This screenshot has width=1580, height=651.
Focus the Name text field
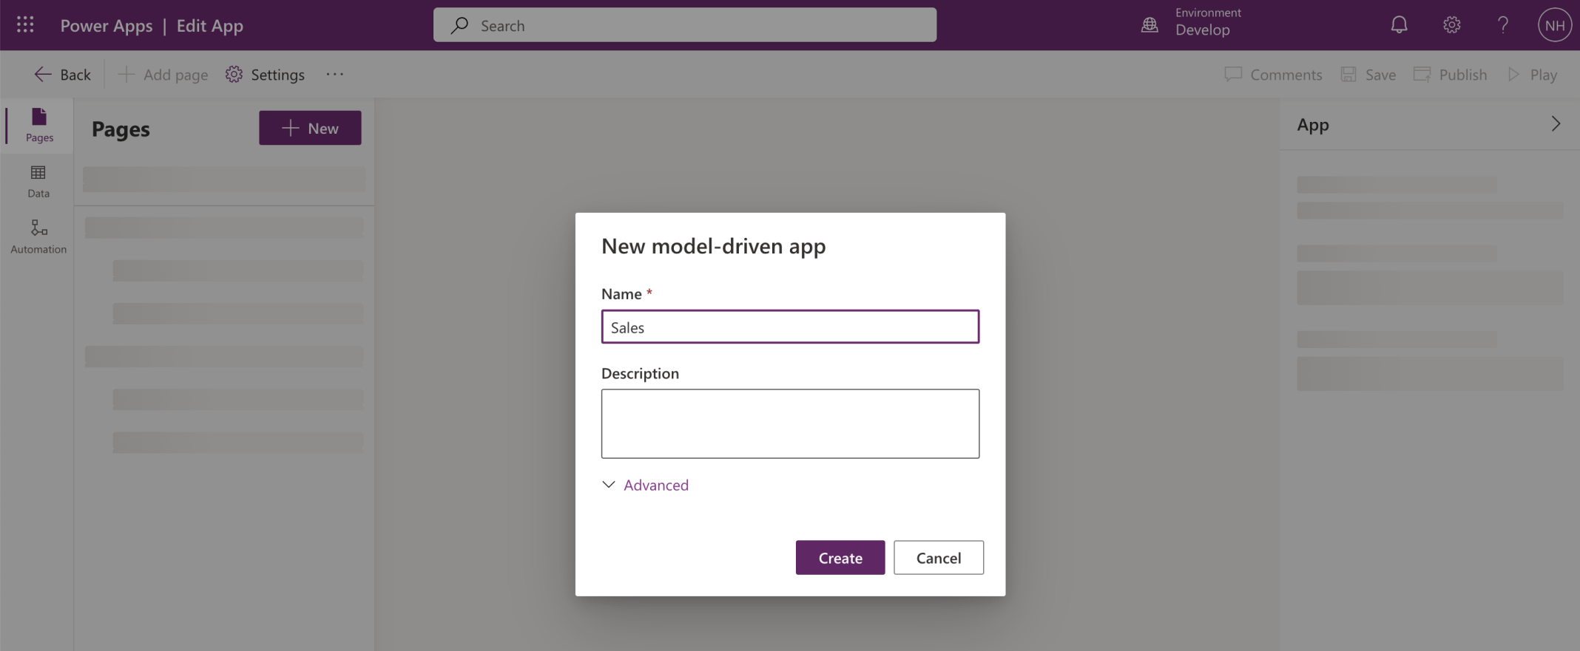pos(790,327)
